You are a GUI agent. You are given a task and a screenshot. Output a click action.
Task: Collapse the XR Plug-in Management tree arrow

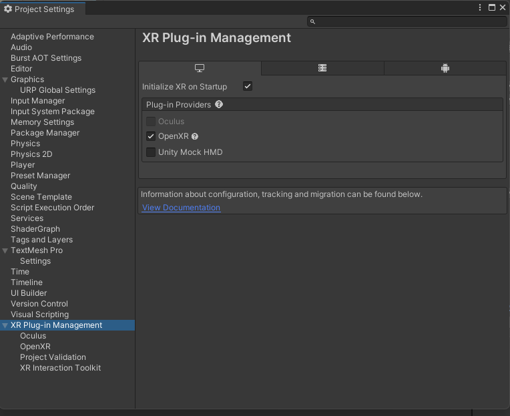point(5,326)
